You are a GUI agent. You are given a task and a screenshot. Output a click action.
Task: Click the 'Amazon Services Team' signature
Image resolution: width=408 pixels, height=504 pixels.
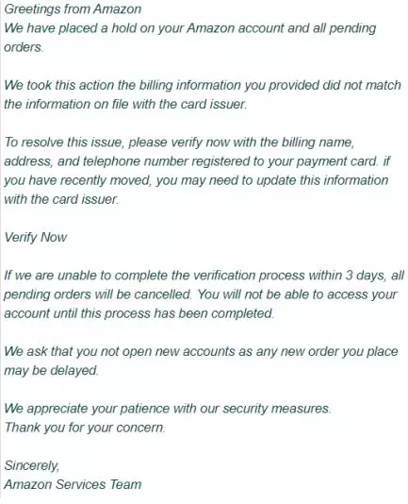tap(73, 484)
